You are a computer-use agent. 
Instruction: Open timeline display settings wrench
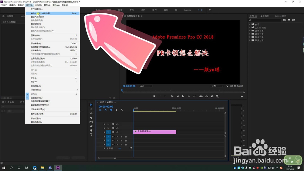point(122,110)
